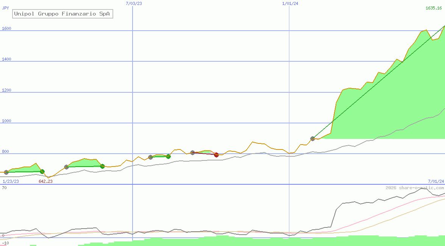Click the 1/23/23 chart start date
Screen dimensions: 445x246
pos(11,181)
